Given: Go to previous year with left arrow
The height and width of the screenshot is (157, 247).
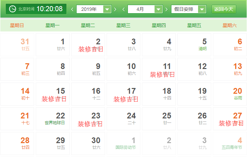Looking at the screenshot, I should [72, 9].
